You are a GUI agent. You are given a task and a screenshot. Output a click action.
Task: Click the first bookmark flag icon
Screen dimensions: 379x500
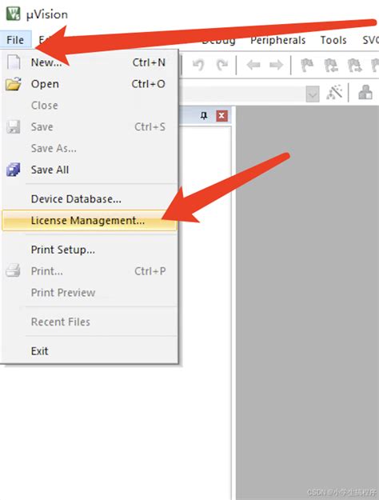[307, 65]
